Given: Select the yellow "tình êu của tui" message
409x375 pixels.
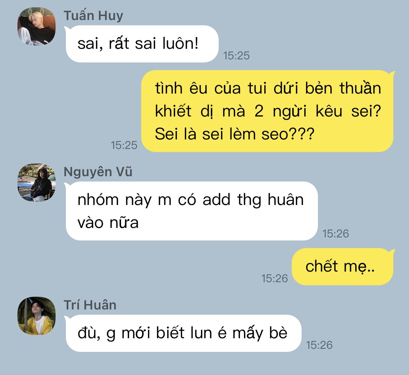Looking at the screenshot, I should tap(267, 111).
